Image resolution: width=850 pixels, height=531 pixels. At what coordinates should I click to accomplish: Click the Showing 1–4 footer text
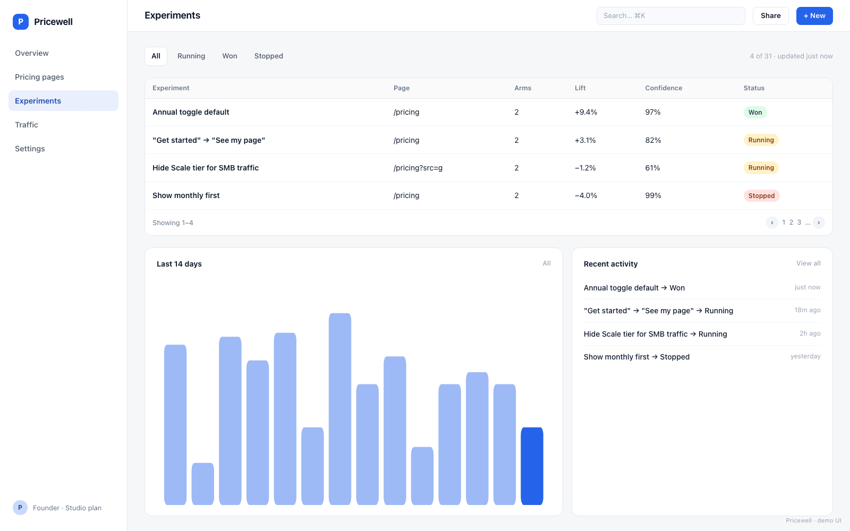[173, 223]
